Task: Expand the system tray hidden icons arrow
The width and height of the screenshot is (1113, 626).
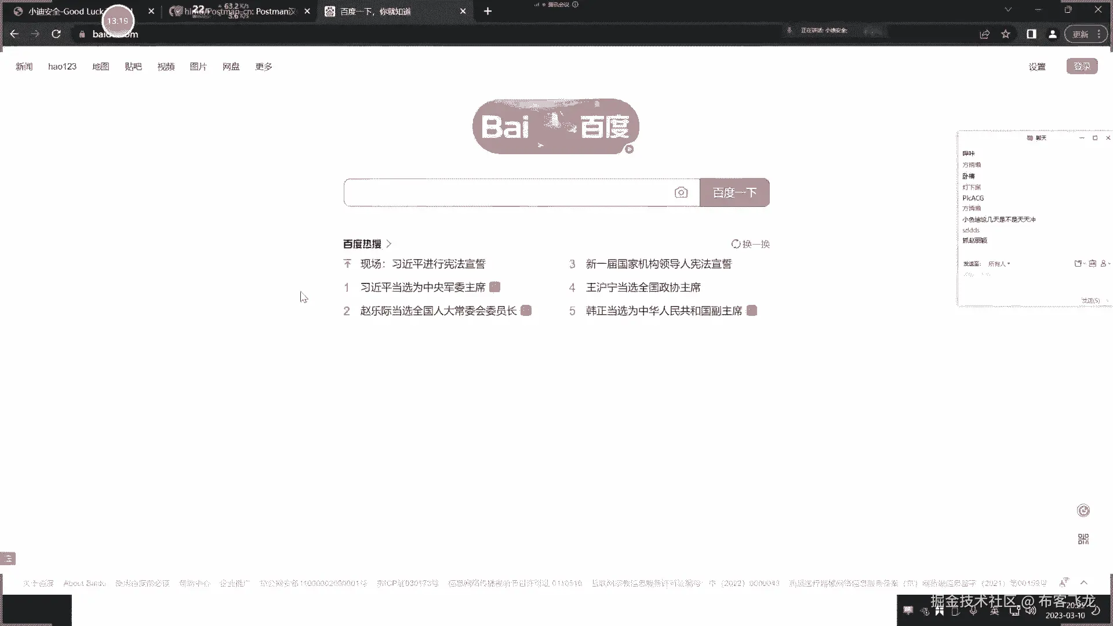Action: coord(1084,583)
